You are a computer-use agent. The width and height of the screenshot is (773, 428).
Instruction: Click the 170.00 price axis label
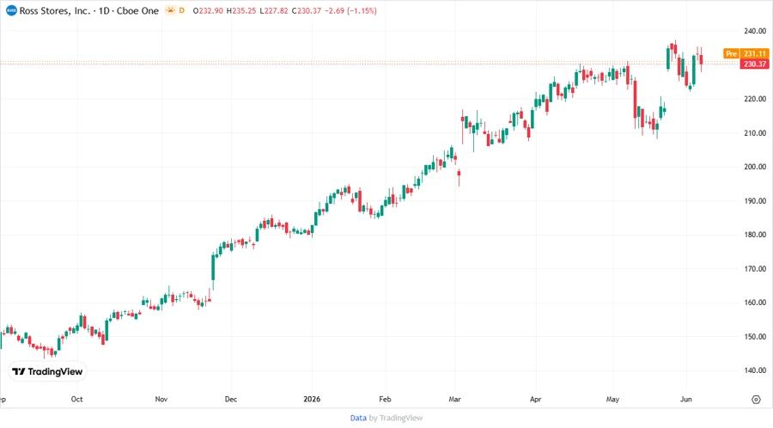click(x=755, y=269)
